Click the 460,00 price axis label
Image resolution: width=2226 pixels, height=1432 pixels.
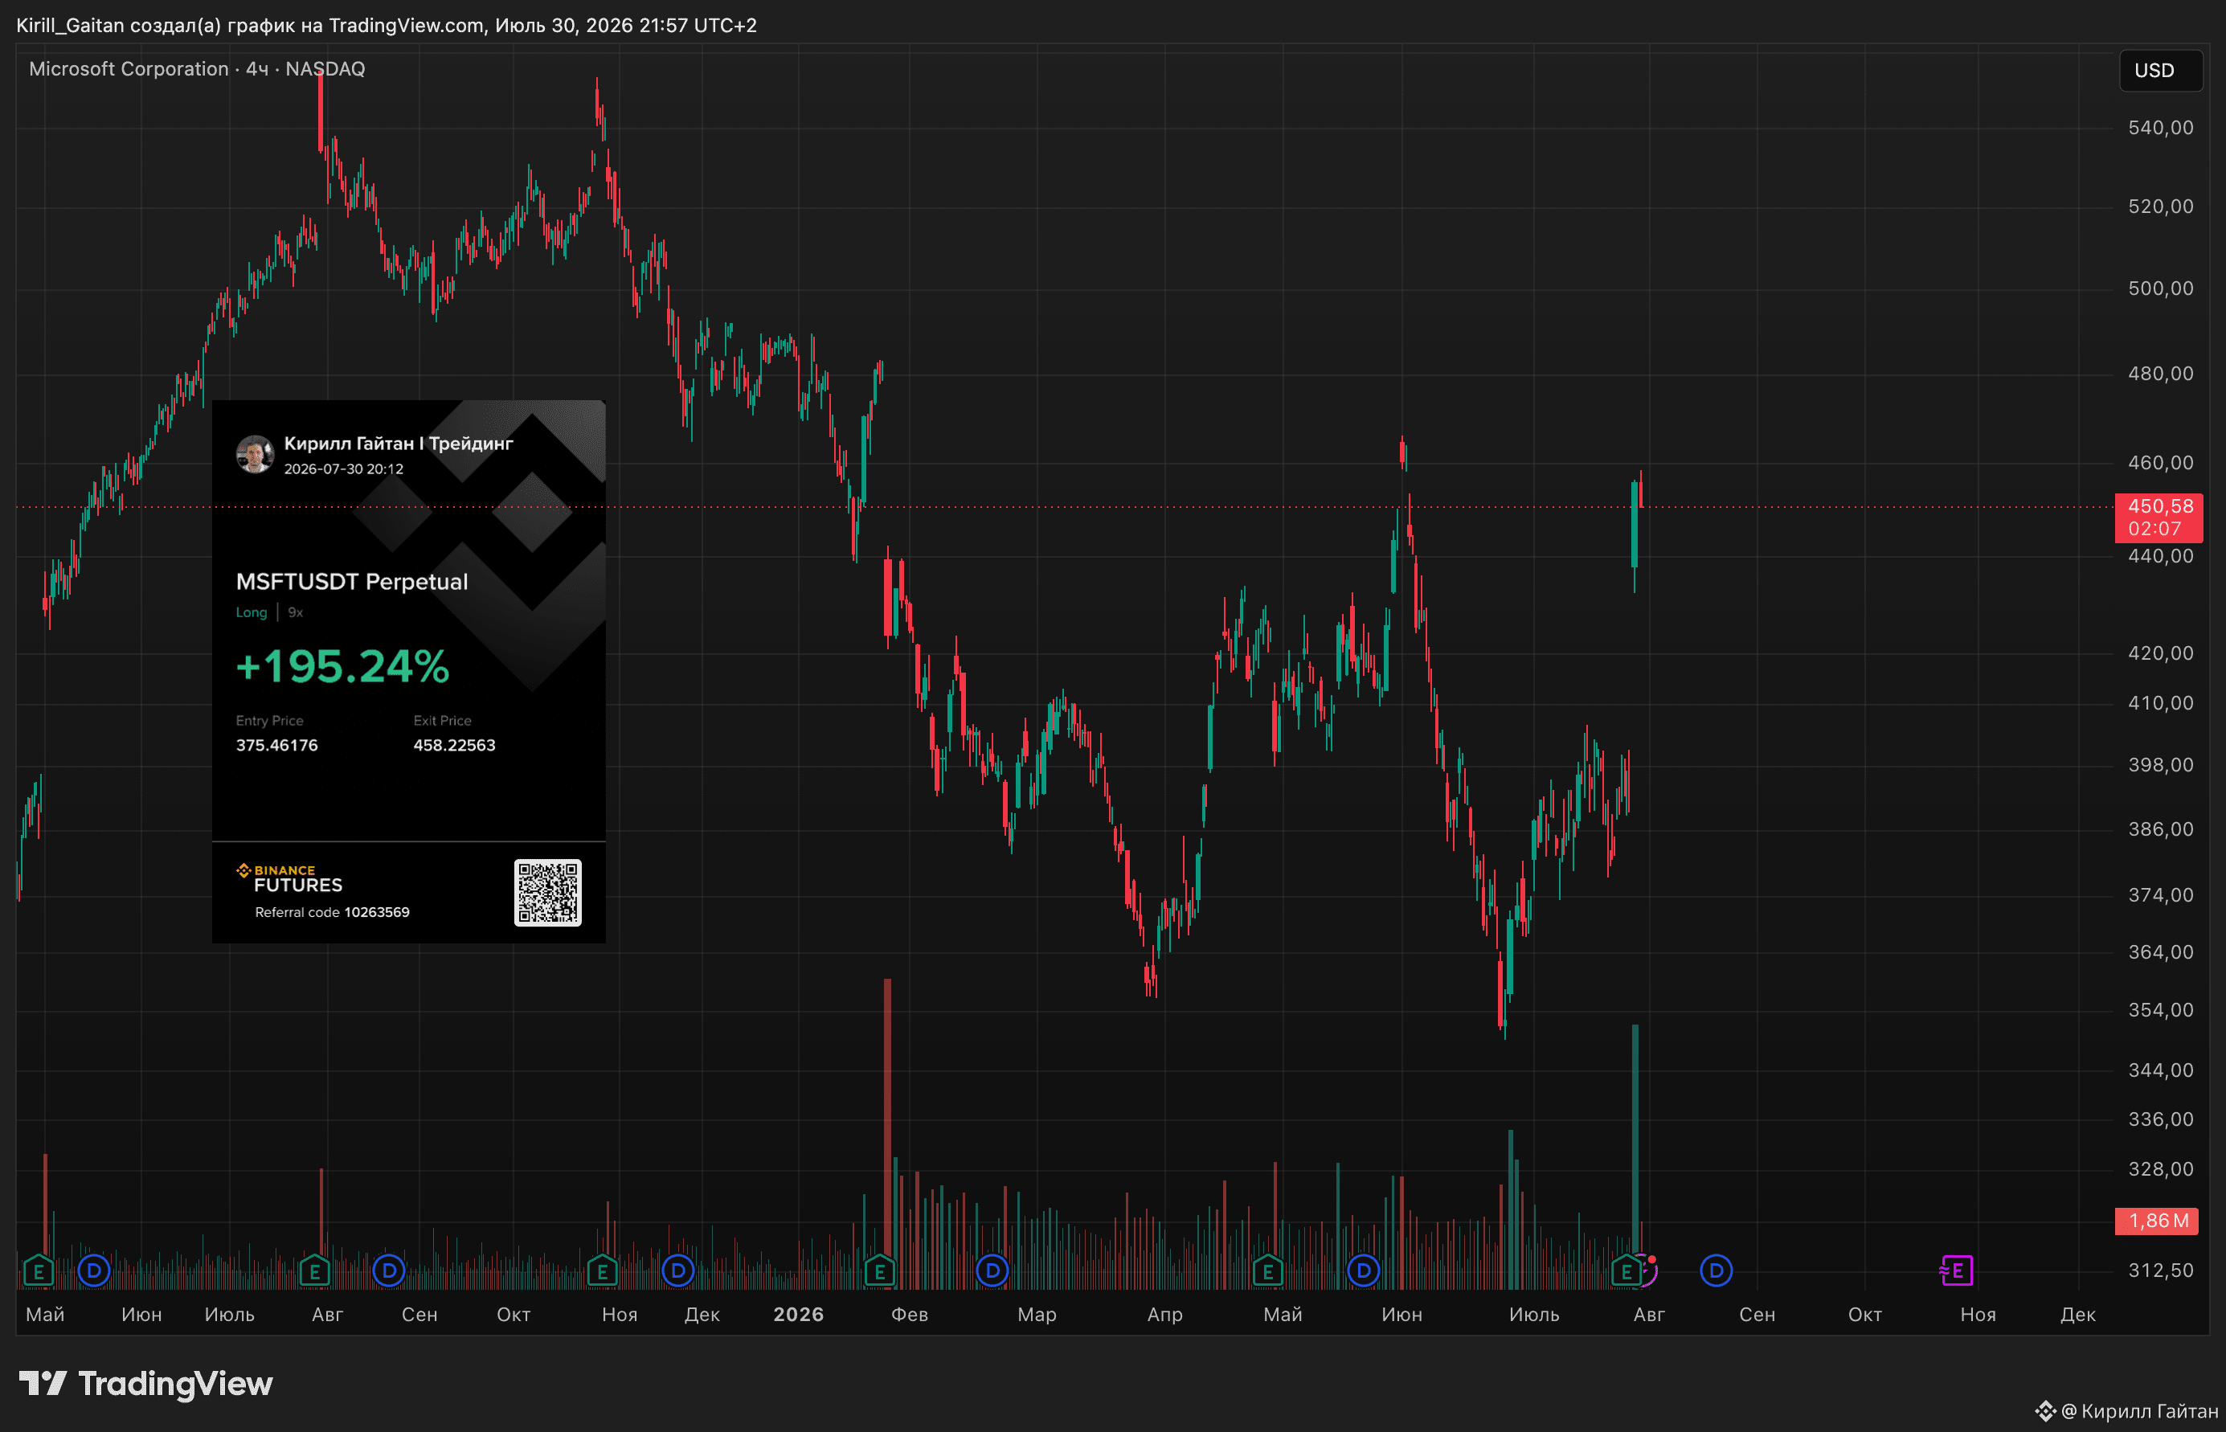(x=2161, y=462)
